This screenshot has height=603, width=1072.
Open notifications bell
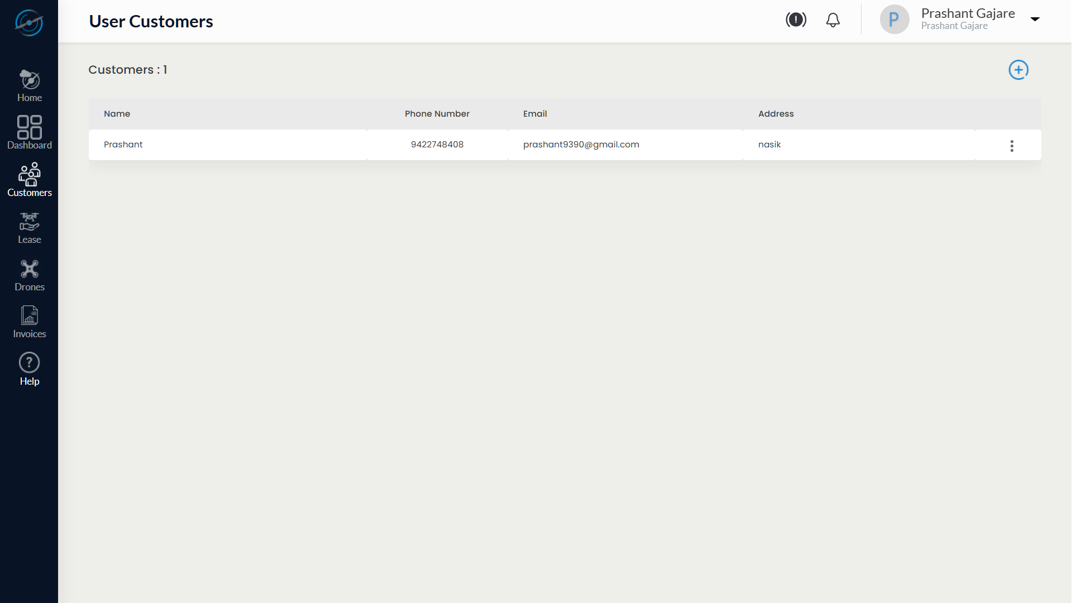(833, 20)
